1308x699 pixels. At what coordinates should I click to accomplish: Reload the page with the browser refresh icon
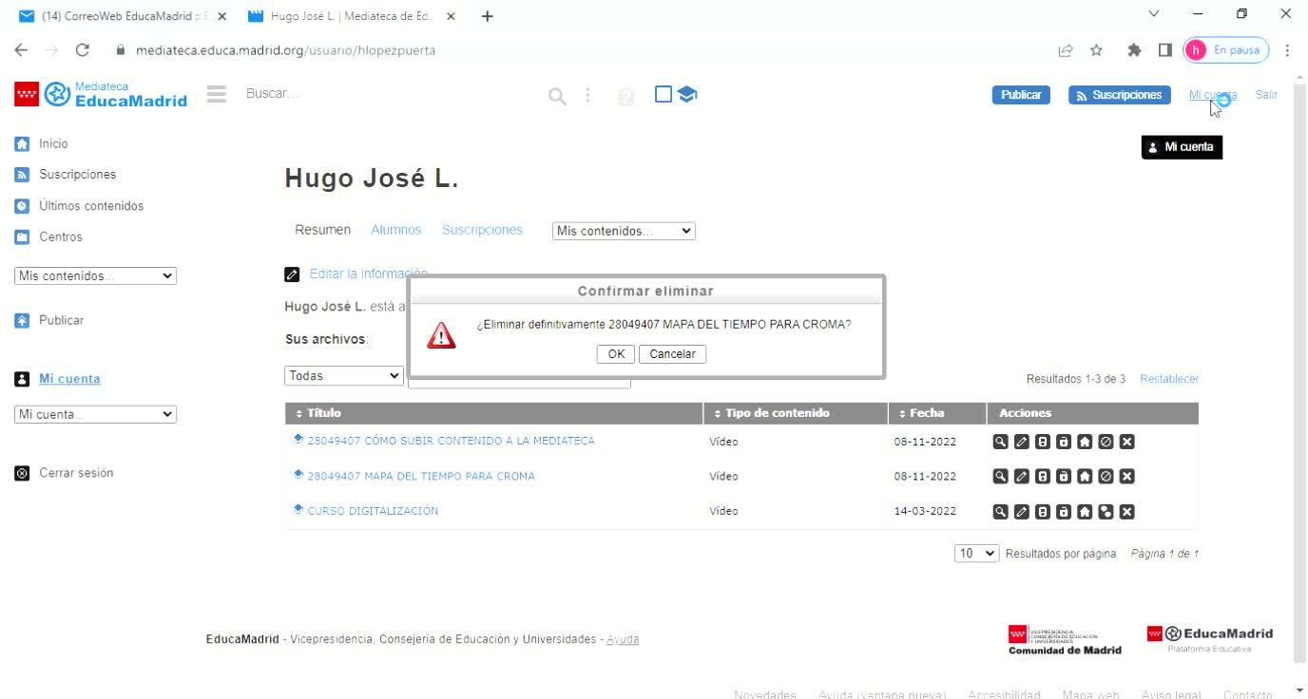tap(82, 50)
